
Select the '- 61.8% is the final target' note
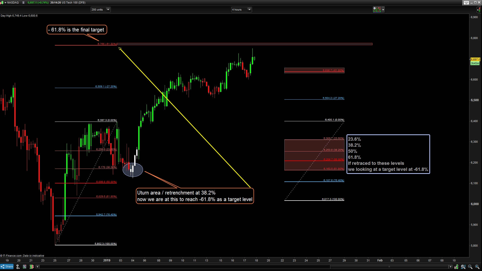click(77, 30)
